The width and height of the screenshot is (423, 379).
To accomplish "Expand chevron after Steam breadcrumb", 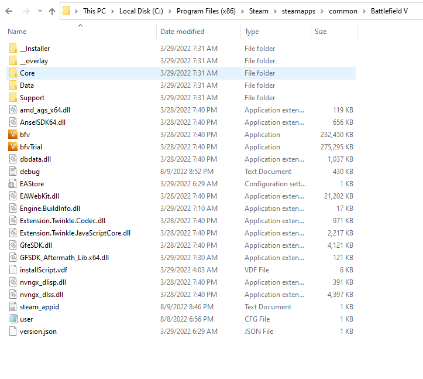I will 275,11.
